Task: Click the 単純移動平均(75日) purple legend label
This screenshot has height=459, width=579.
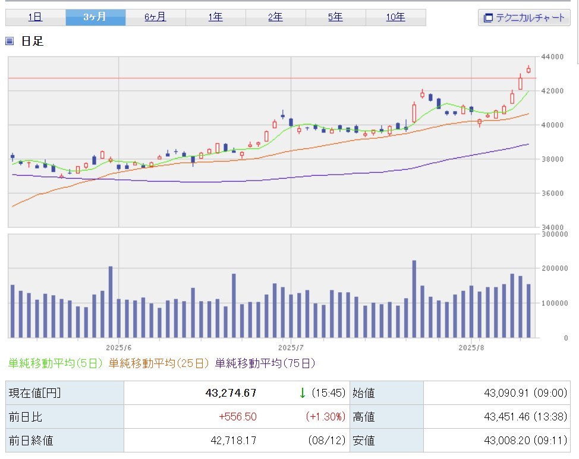Action: [265, 363]
